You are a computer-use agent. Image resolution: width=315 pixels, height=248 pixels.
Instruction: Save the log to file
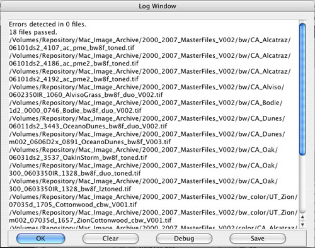point(258,239)
